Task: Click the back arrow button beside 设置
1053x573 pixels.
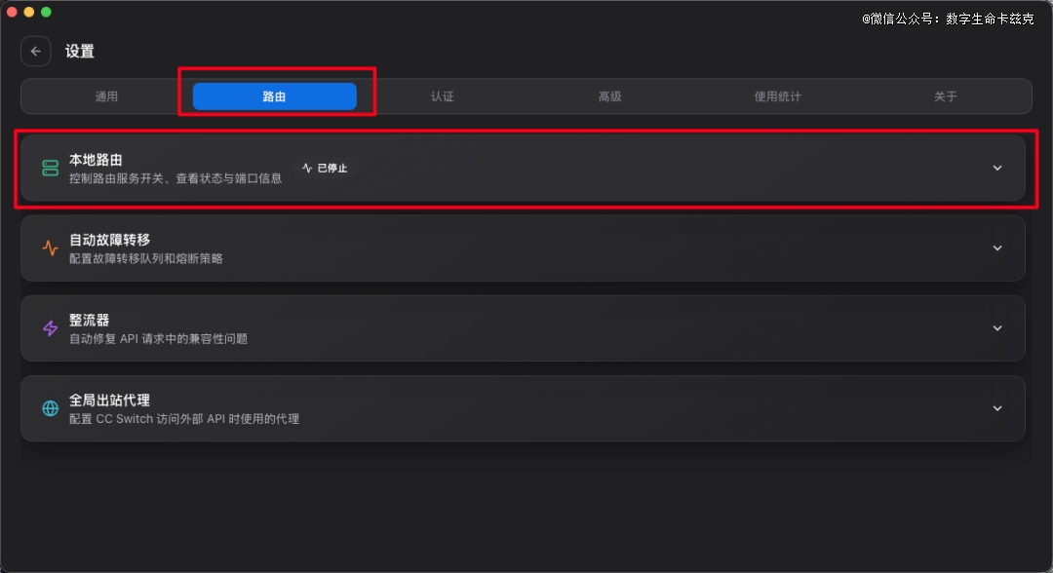Action: tap(35, 52)
